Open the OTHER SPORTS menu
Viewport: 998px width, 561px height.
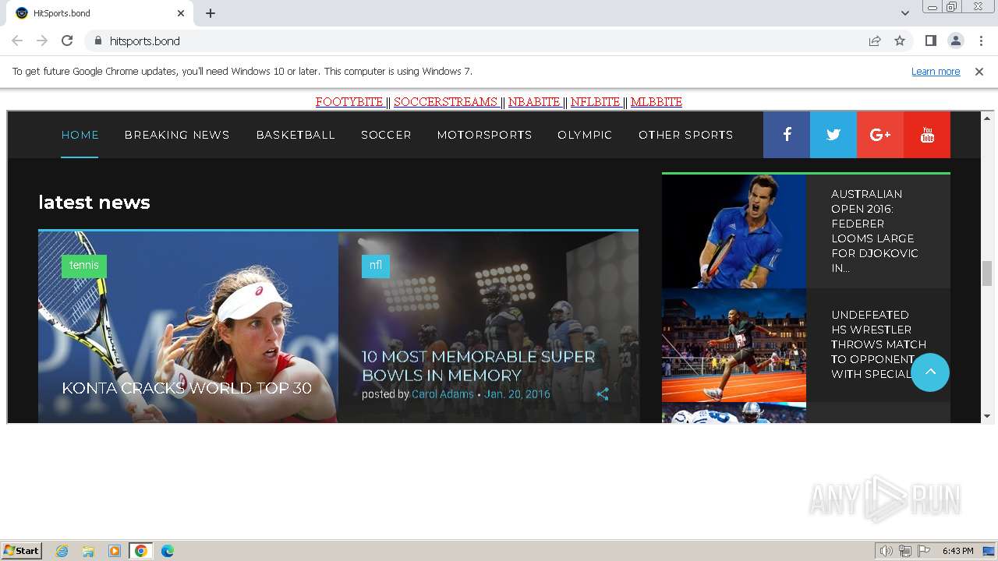(x=686, y=135)
